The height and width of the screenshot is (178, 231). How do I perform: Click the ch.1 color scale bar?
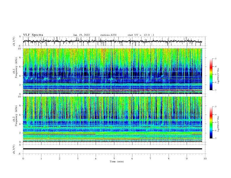[x=211, y=74]
